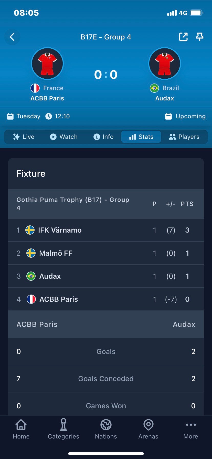Viewport: 212px width, 459px height.
Task: Switch to the Info tab
Action: (103, 137)
